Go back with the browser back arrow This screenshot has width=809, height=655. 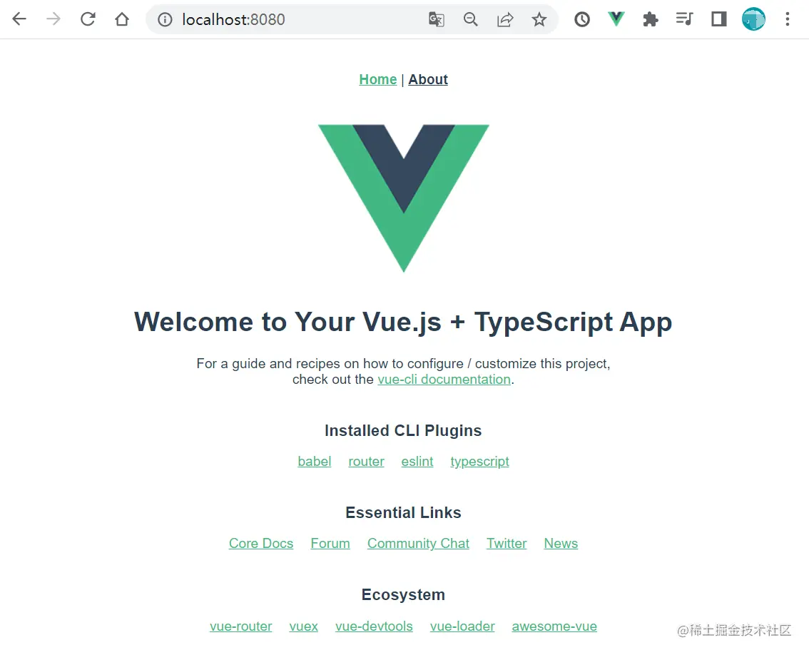pos(19,19)
